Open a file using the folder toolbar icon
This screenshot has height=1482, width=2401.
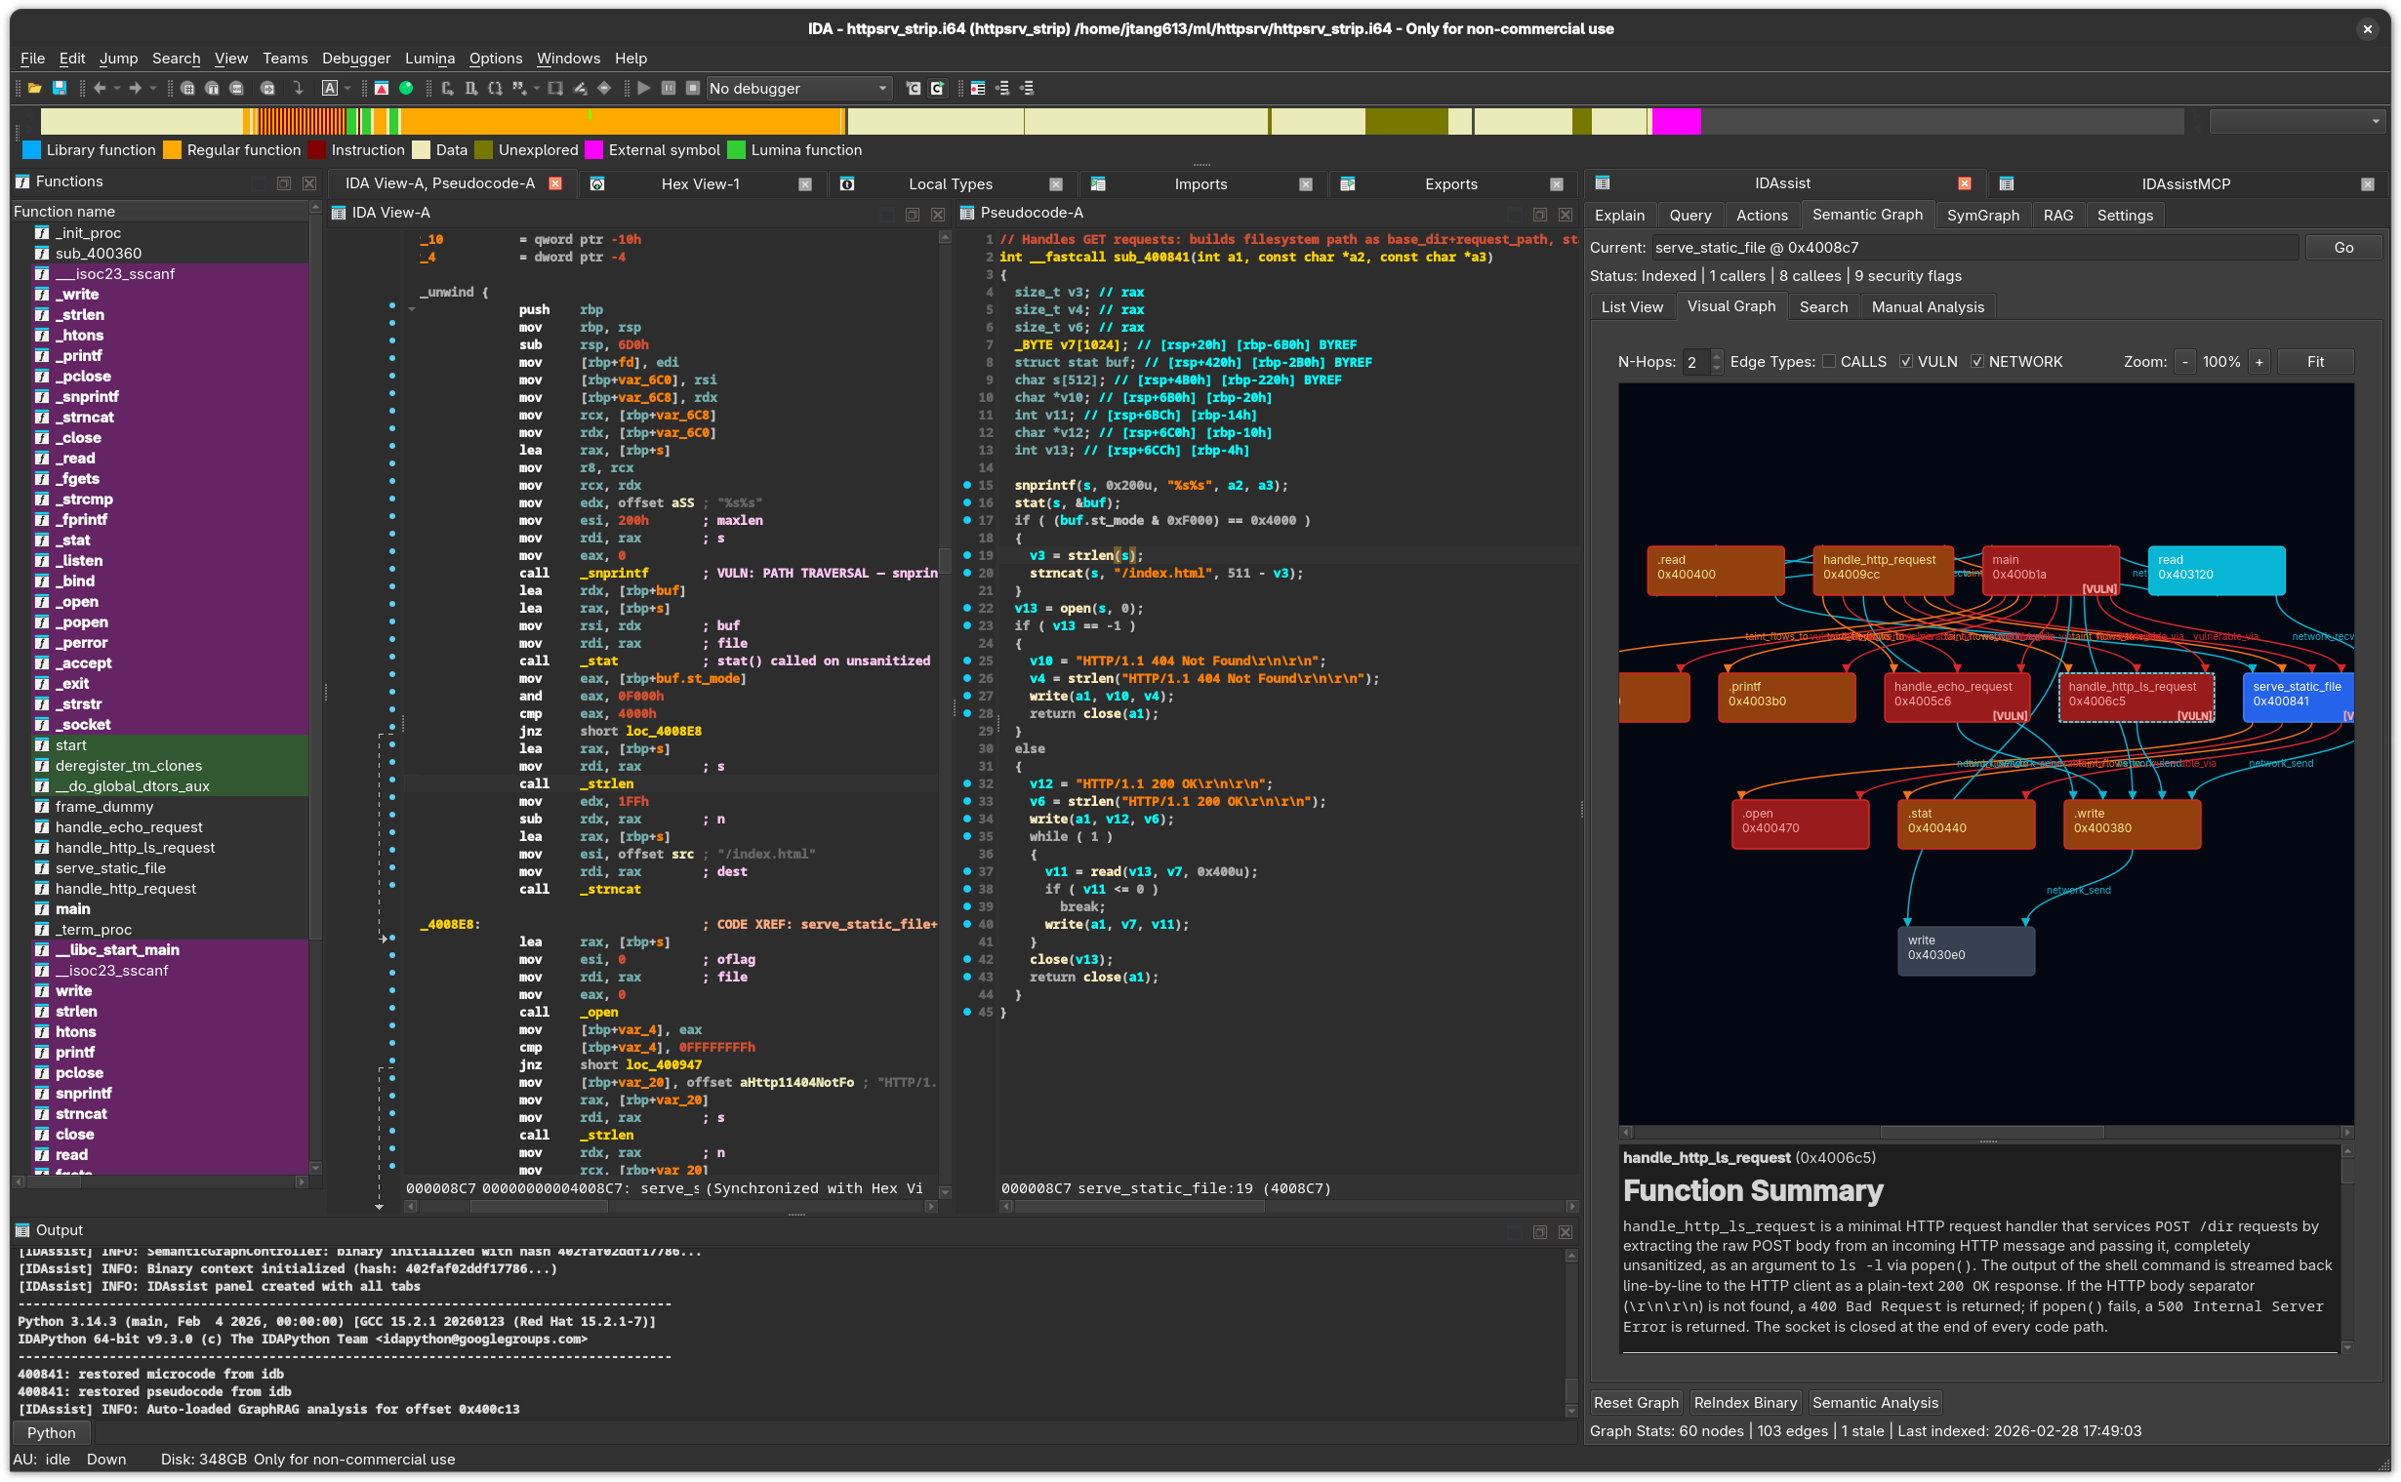(x=33, y=88)
